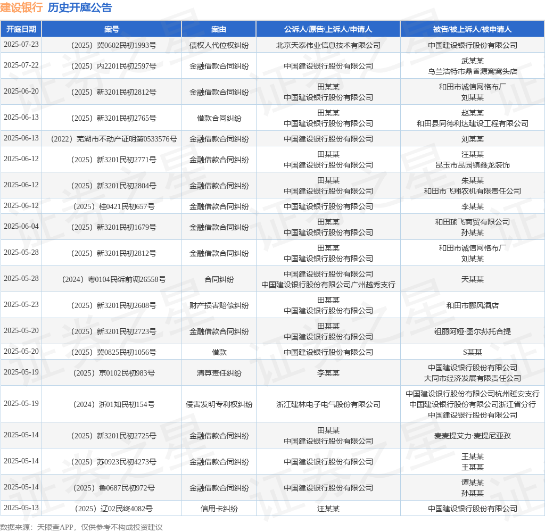This screenshot has width=545, height=532.
Task: Click defendant 昆玉市昆园镇鑫龙装饰
Action: [x=473, y=165]
